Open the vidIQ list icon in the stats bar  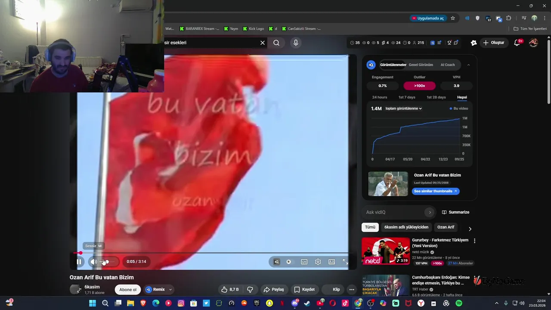pyautogui.click(x=439, y=43)
